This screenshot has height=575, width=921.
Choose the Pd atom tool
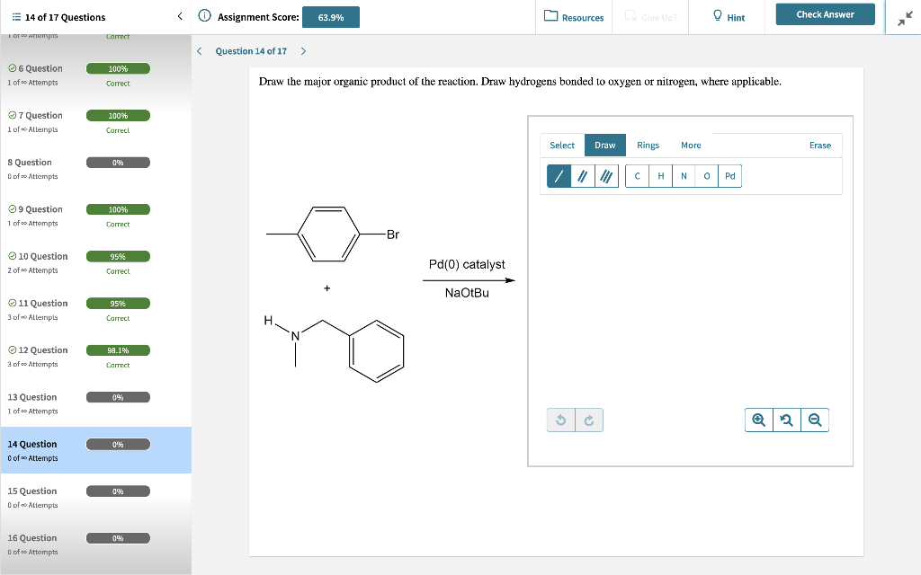pyautogui.click(x=729, y=175)
